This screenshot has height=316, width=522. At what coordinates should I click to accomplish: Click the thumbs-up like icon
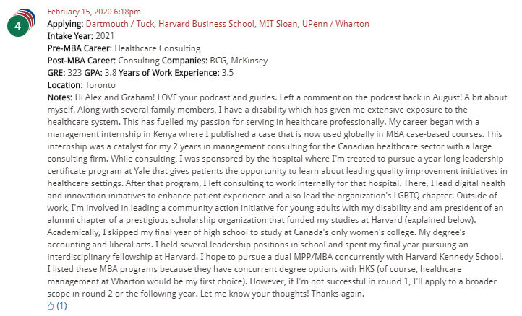[x=51, y=306]
